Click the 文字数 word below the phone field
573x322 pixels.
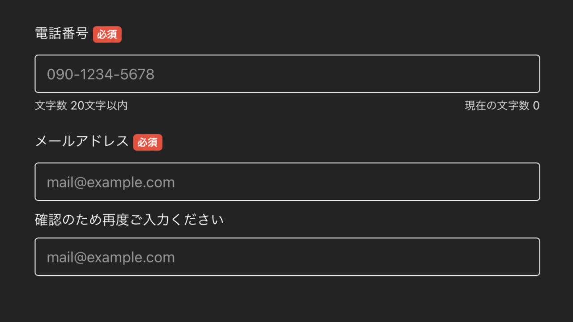point(51,106)
